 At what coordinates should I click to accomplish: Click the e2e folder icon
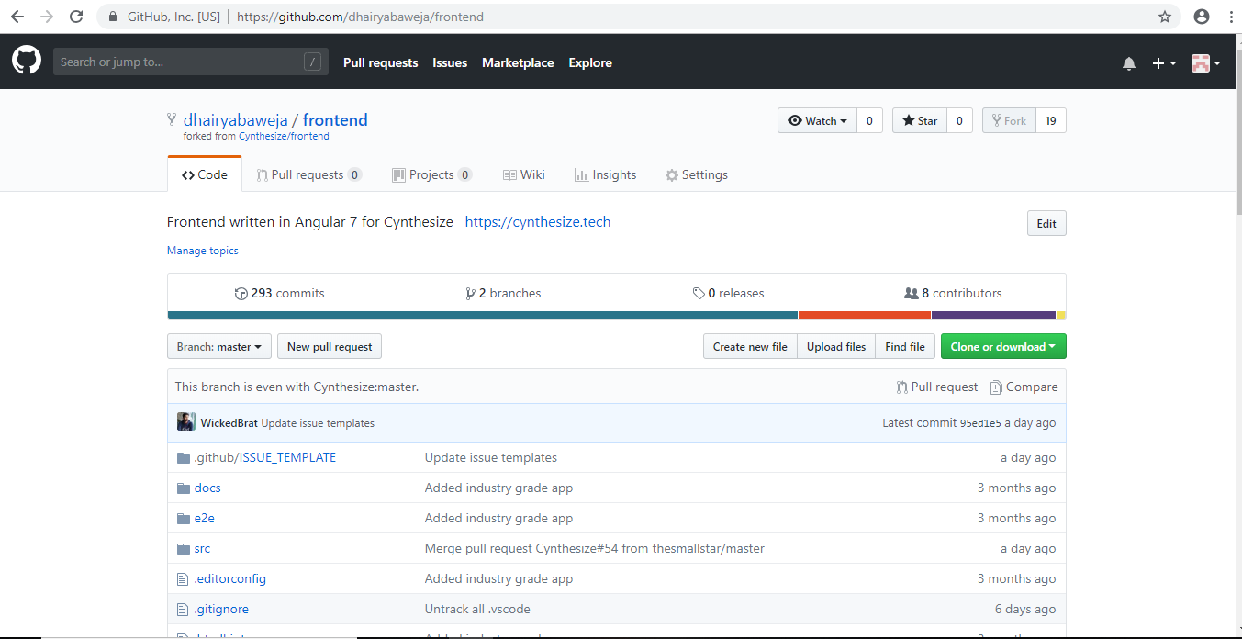point(183,518)
